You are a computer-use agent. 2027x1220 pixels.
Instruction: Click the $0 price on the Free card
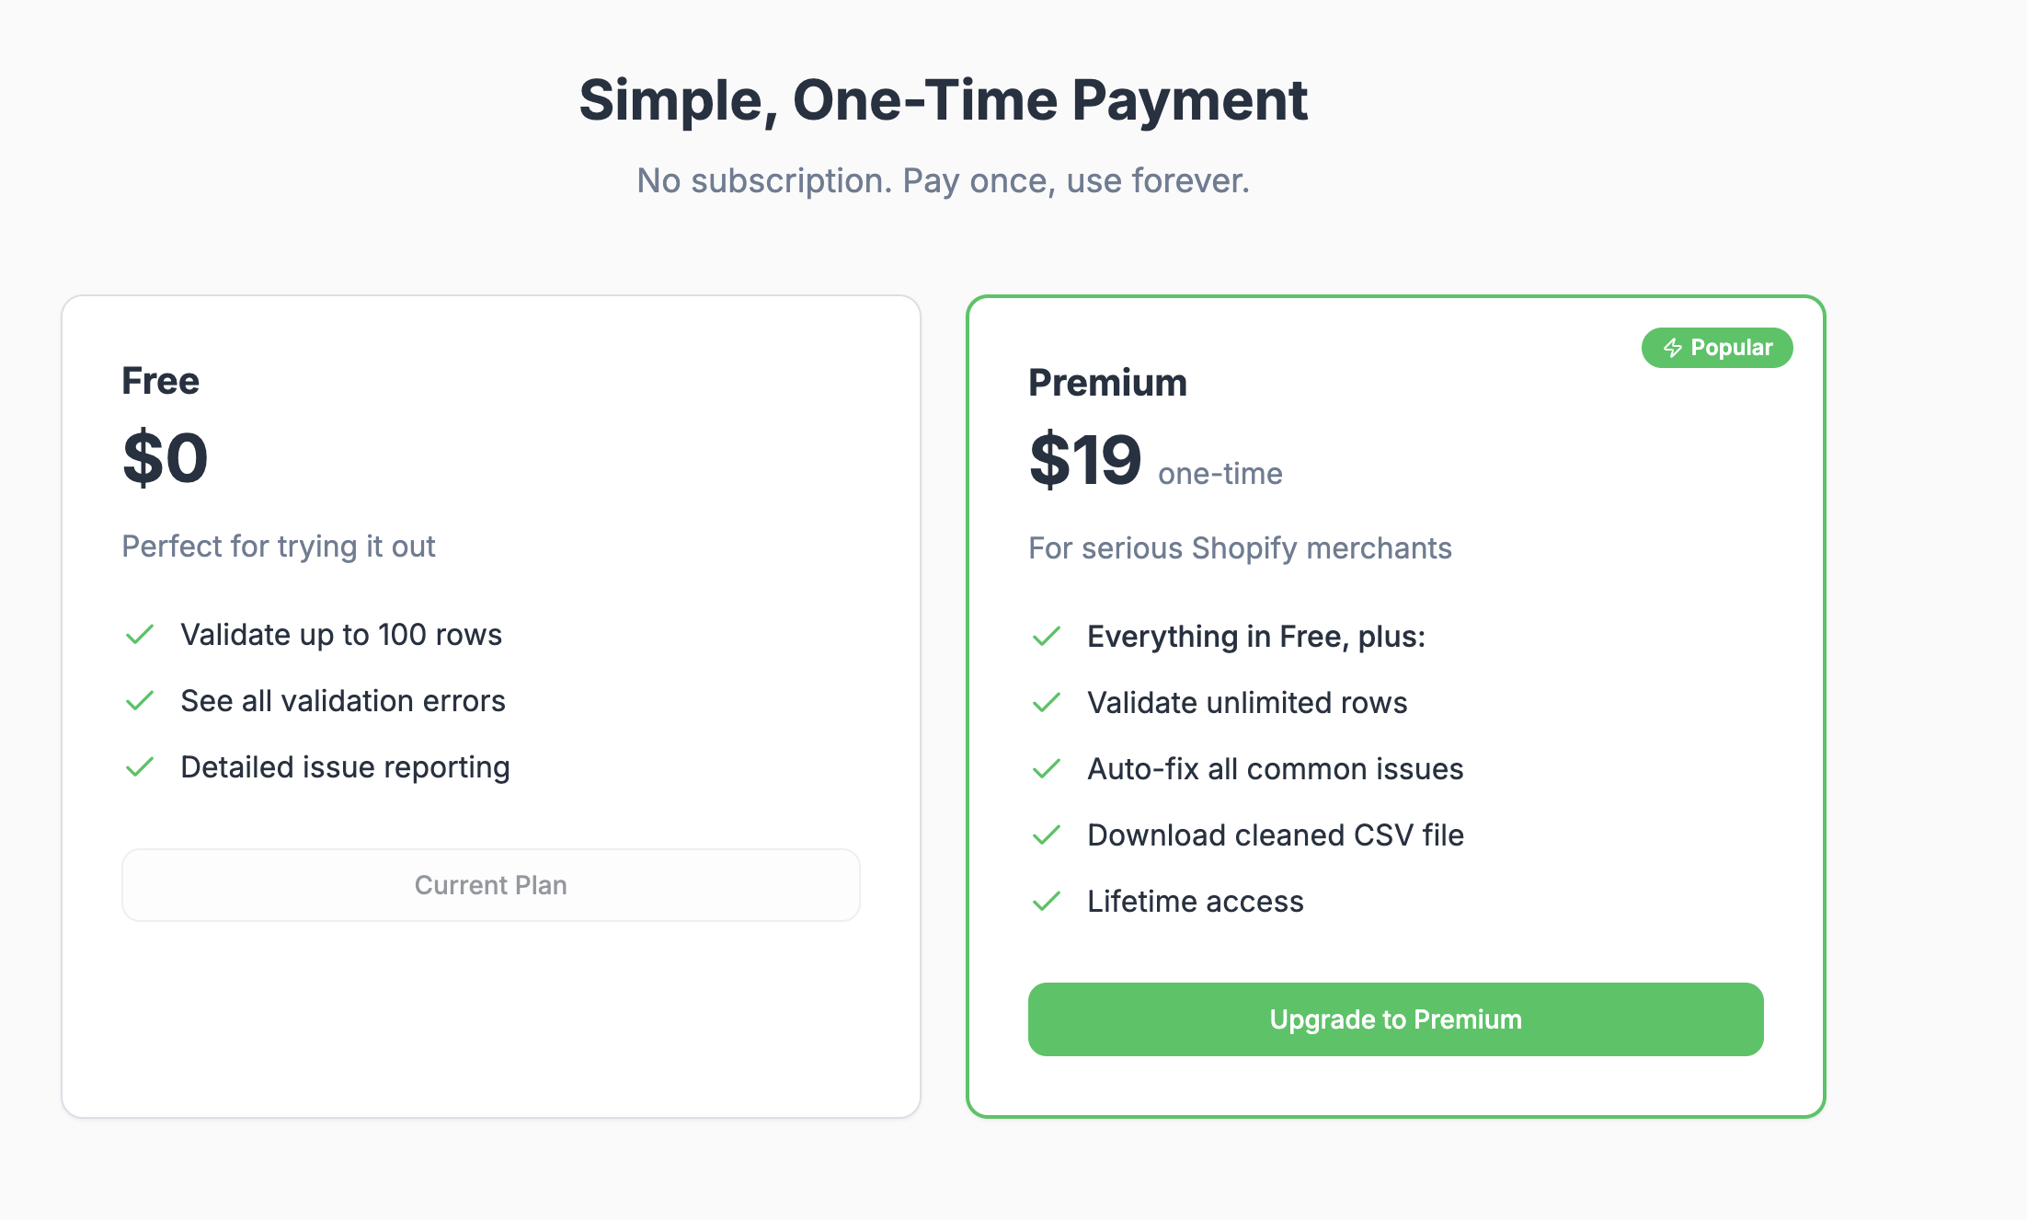click(x=166, y=457)
